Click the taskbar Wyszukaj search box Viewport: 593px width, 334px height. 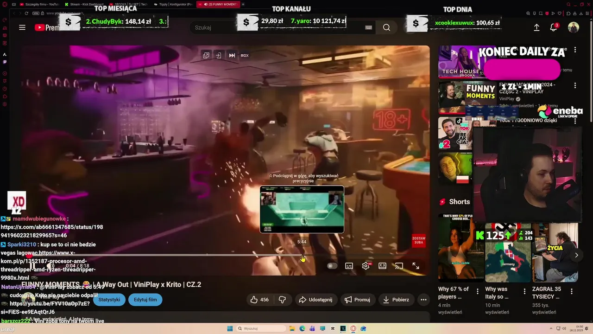(x=261, y=328)
